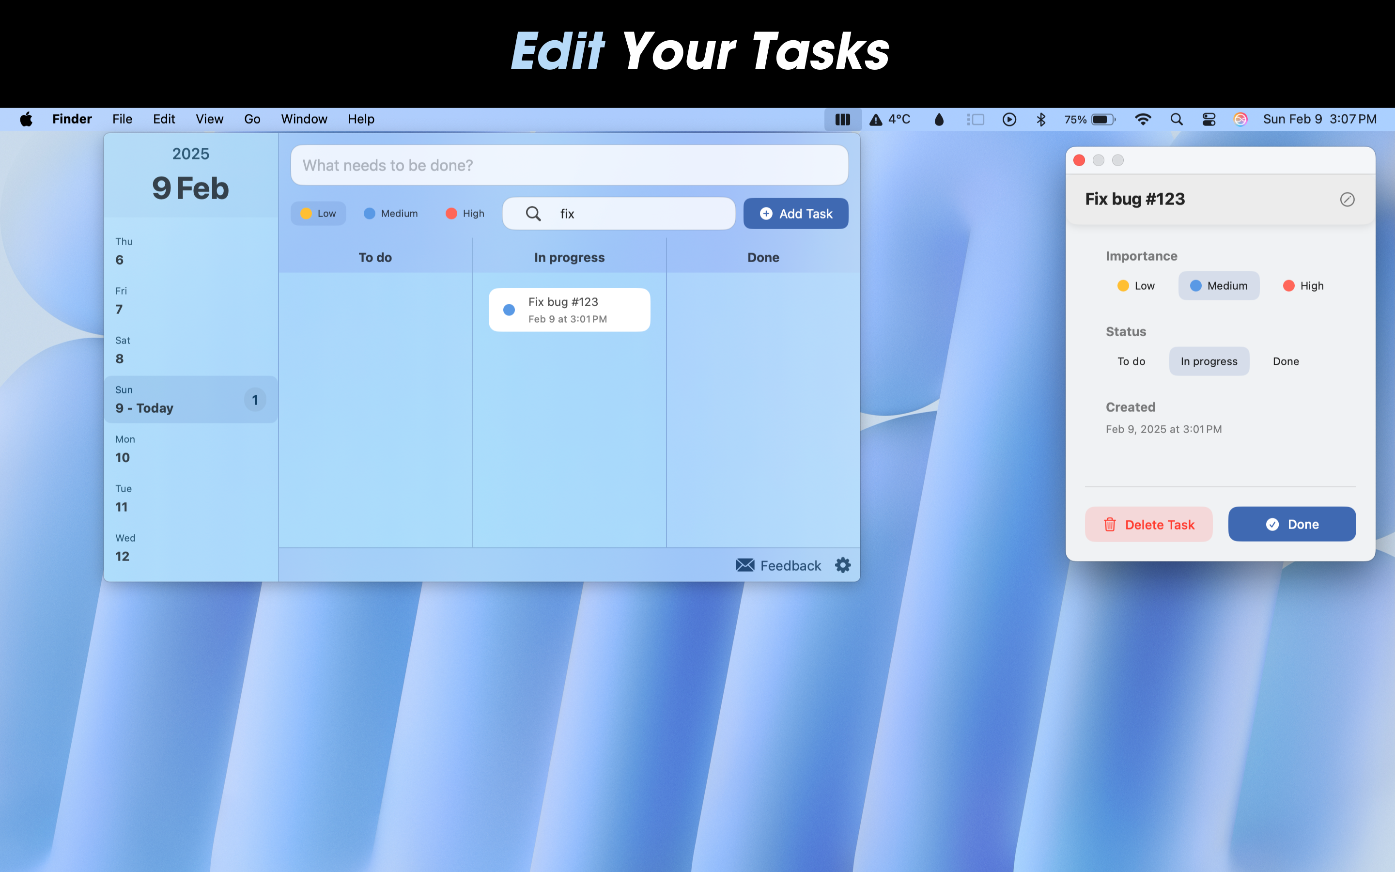Check the battery 75% indicator
Viewport: 1395px width, 872px height.
pyautogui.click(x=1089, y=119)
